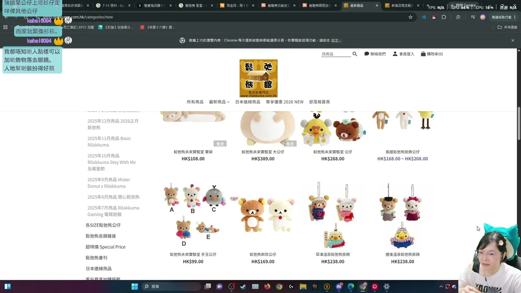Select 2025年8月商品 開心鬆弛熊 category
The width and height of the screenshot is (521, 293).
[x=114, y=197]
